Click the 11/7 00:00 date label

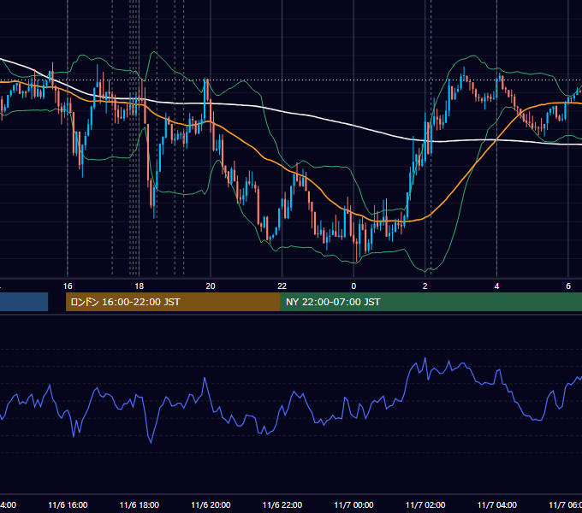pyautogui.click(x=353, y=504)
